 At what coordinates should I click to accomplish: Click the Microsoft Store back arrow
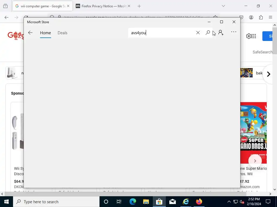point(30,33)
